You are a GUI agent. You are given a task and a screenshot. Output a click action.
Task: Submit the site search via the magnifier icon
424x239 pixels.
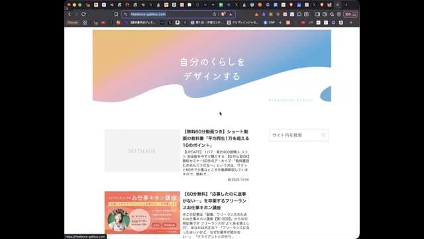click(x=323, y=135)
